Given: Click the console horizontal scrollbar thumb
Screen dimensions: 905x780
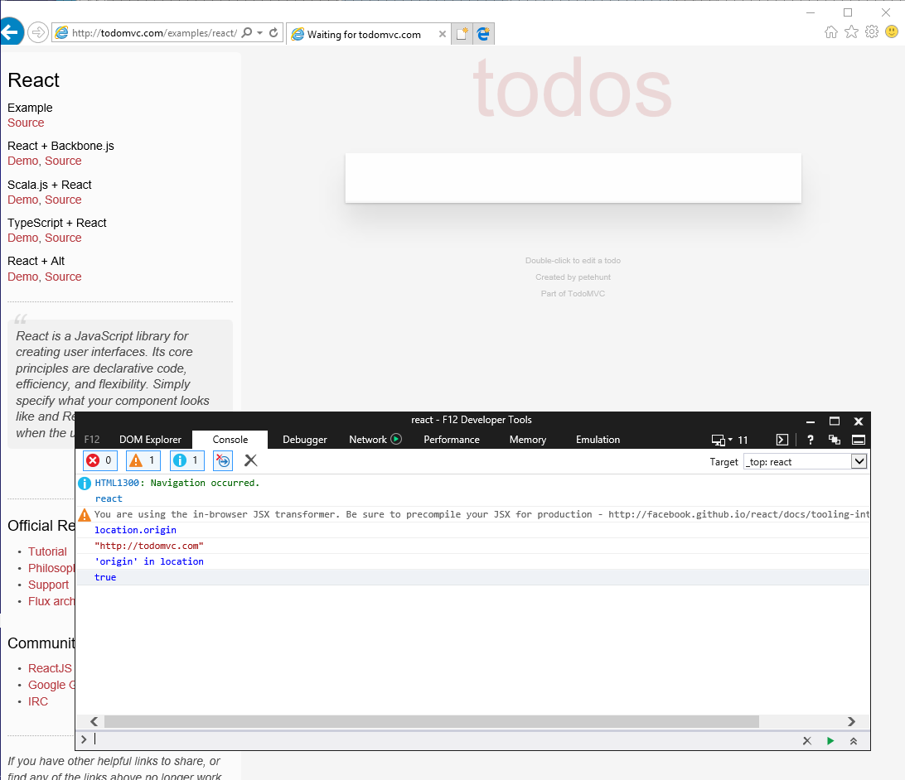Looking at the screenshot, I should point(431,722).
